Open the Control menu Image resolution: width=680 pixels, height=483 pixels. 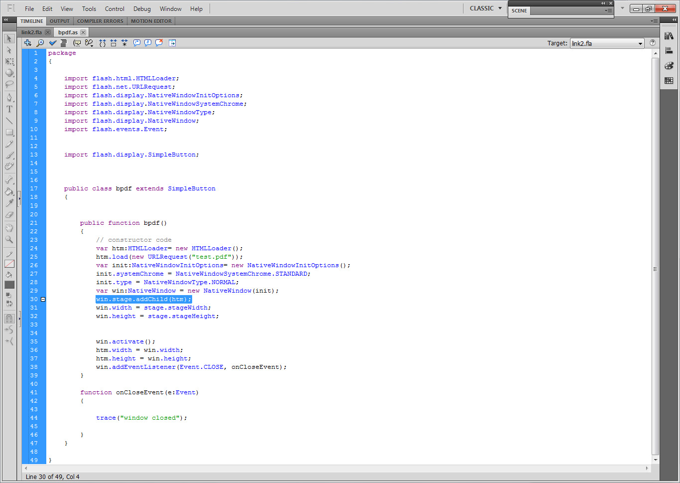114,9
